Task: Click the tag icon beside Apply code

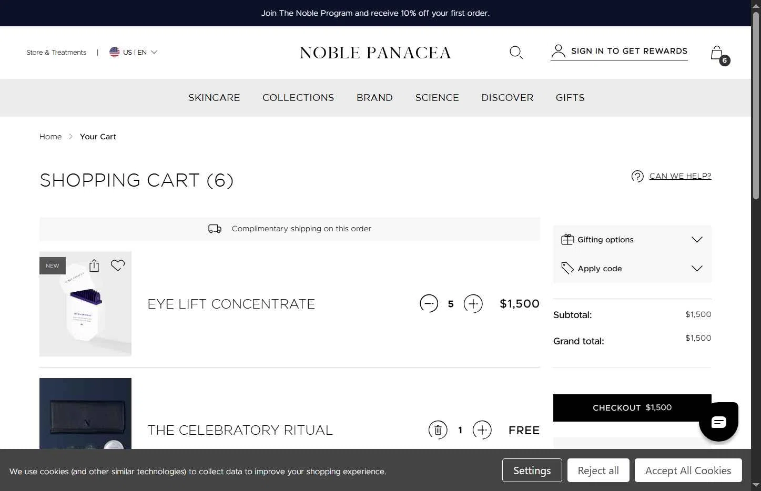Action: coord(567,268)
